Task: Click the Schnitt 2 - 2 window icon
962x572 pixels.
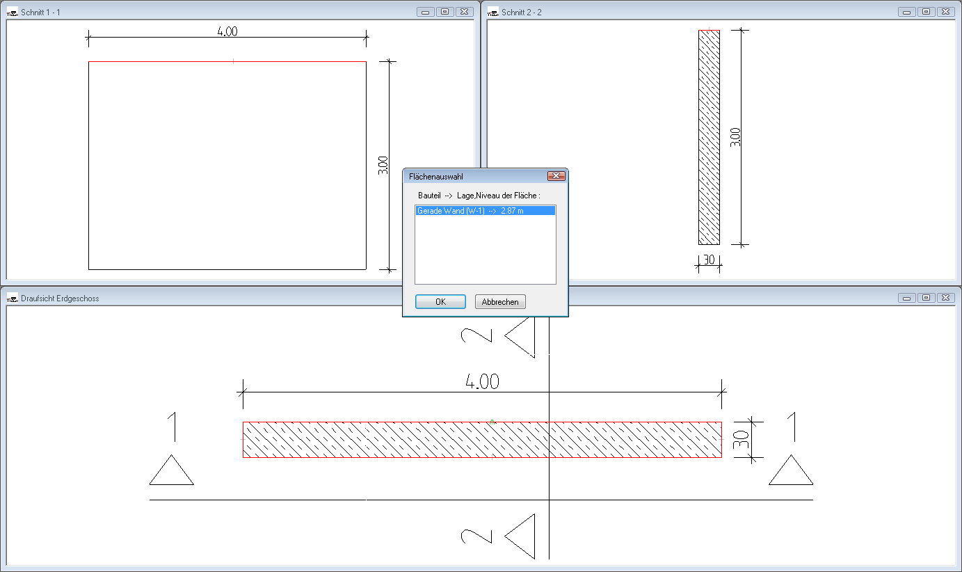Action: point(493,12)
